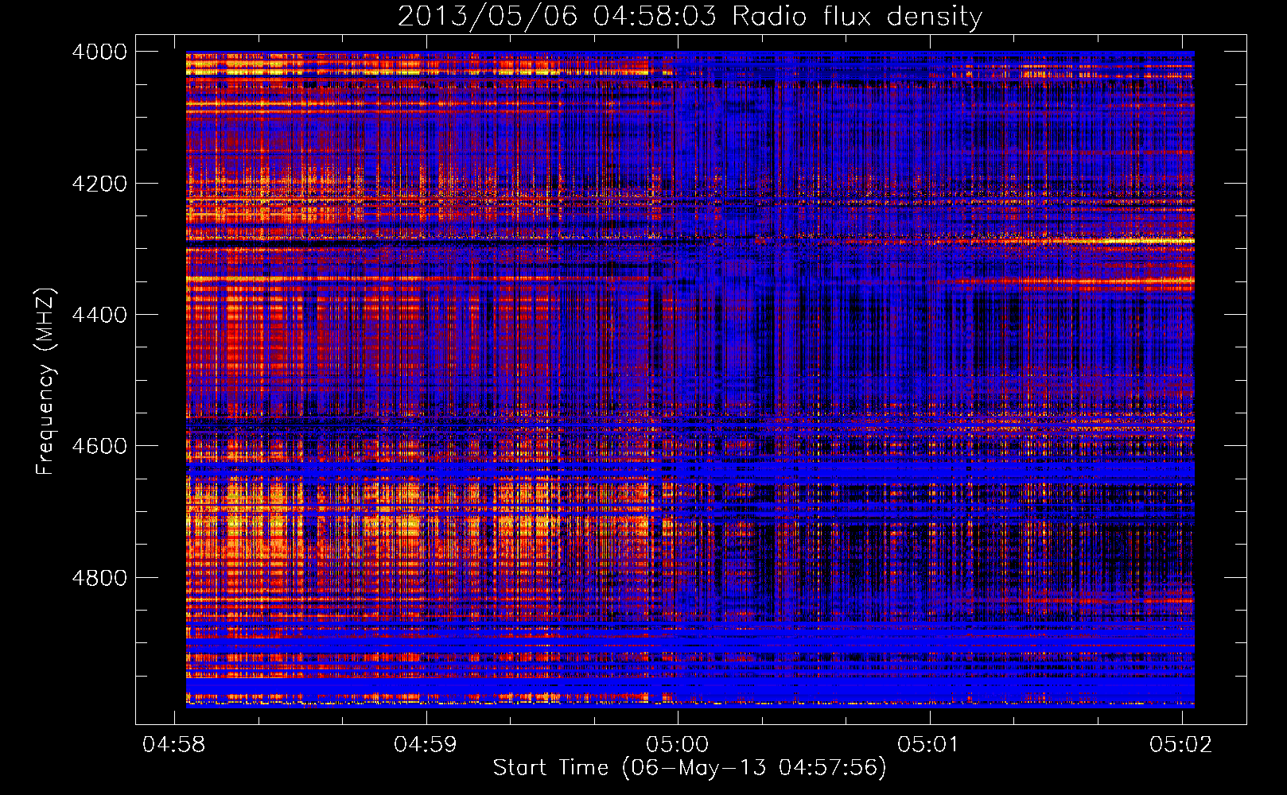The height and width of the screenshot is (795, 1287).
Task: Click the 04:59 time tick label
Action: 426,744
